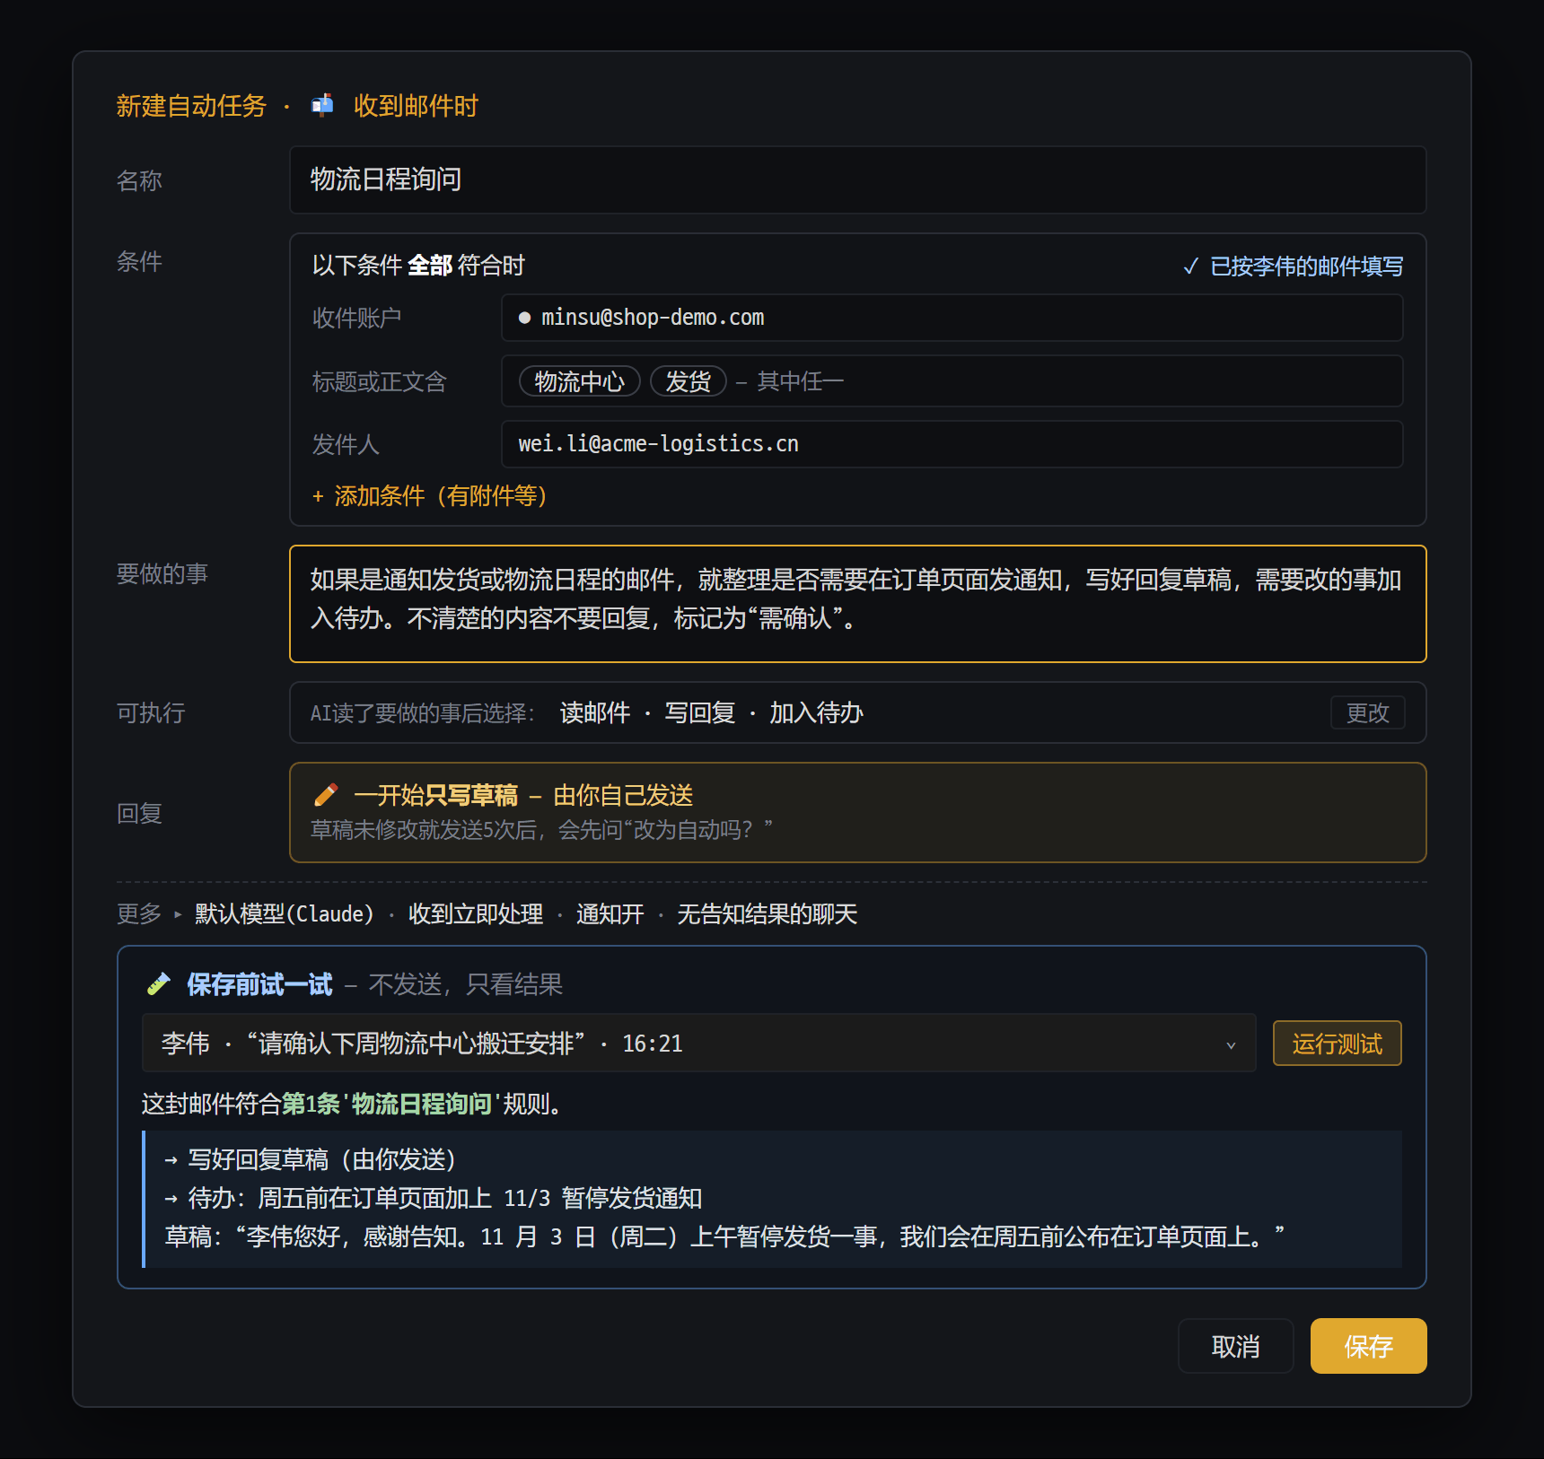Click 已按李伟的邮件填写 link
Viewport: 1544px width, 1459px height.
click(x=1306, y=266)
